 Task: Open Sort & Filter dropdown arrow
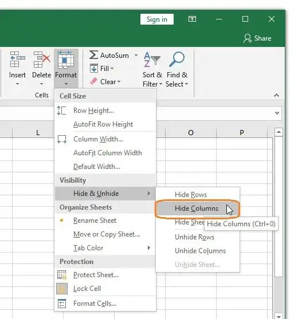click(x=160, y=84)
